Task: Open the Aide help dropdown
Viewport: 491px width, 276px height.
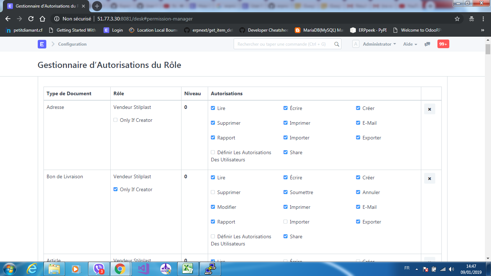Action: click(410, 44)
